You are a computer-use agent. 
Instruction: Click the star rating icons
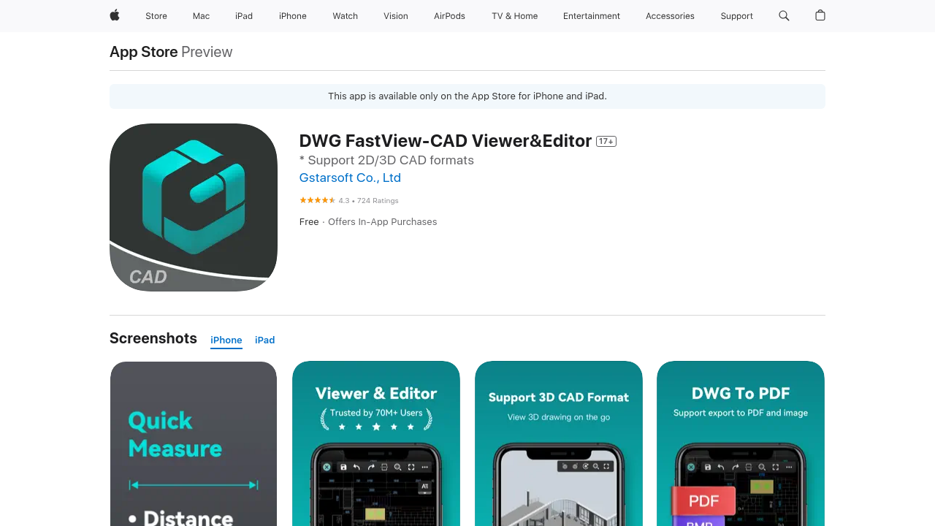pyautogui.click(x=317, y=200)
